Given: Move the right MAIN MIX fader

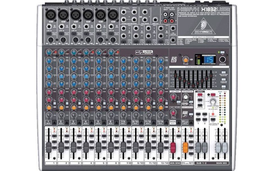Looking at the screenshot, I should [225, 148].
